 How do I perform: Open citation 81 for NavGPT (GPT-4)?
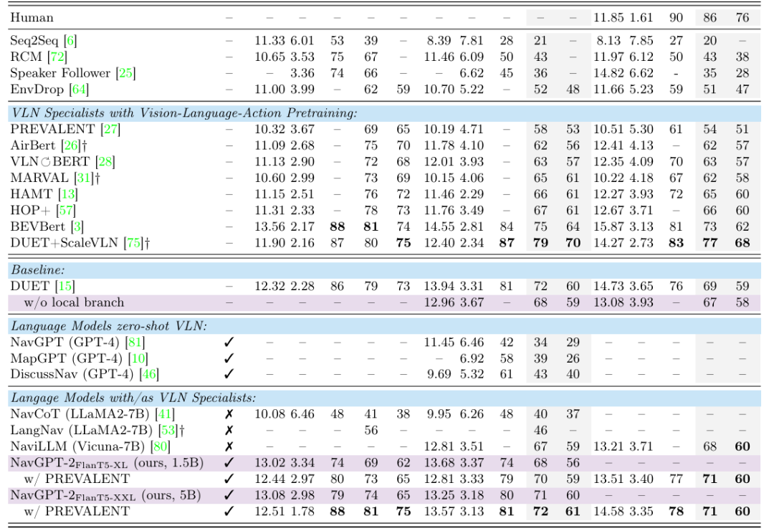(135, 343)
